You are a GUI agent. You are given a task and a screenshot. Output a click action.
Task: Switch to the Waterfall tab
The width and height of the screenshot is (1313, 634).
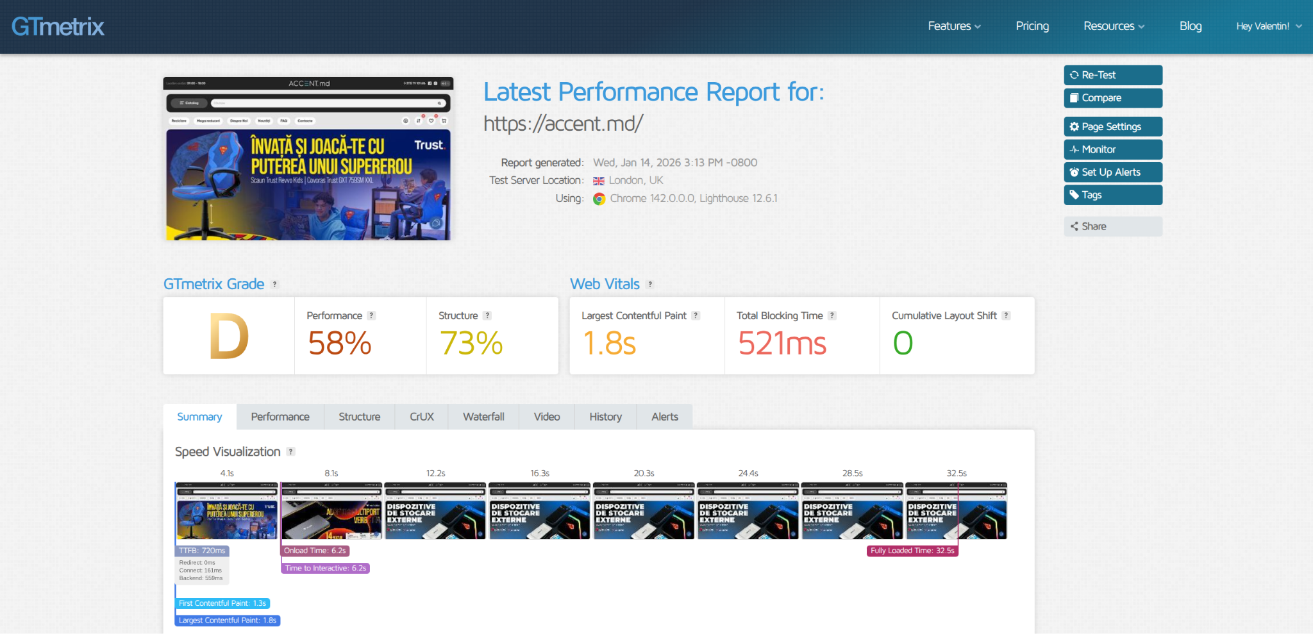pyautogui.click(x=483, y=417)
